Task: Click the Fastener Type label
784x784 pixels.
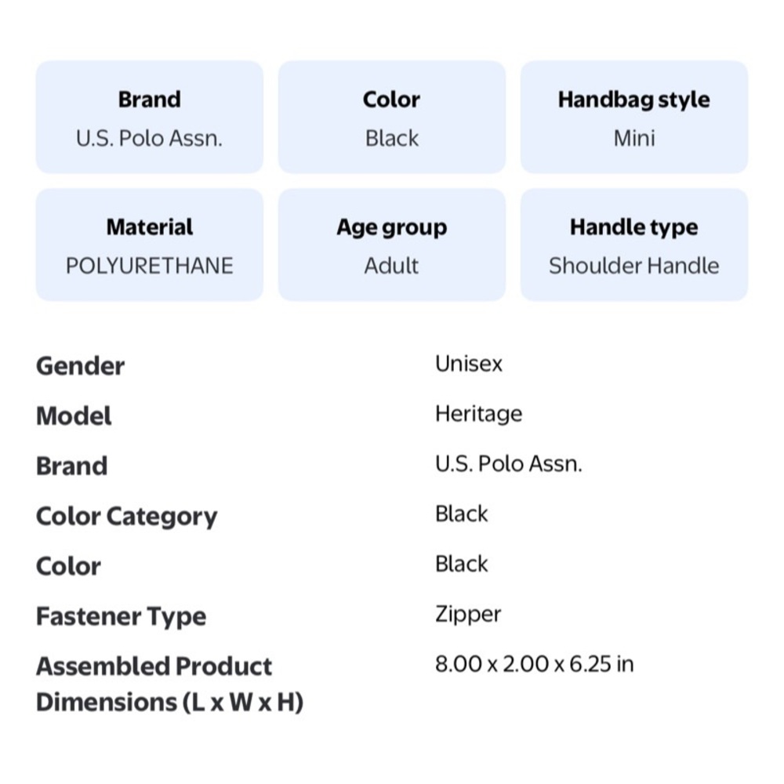Action: (121, 617)
